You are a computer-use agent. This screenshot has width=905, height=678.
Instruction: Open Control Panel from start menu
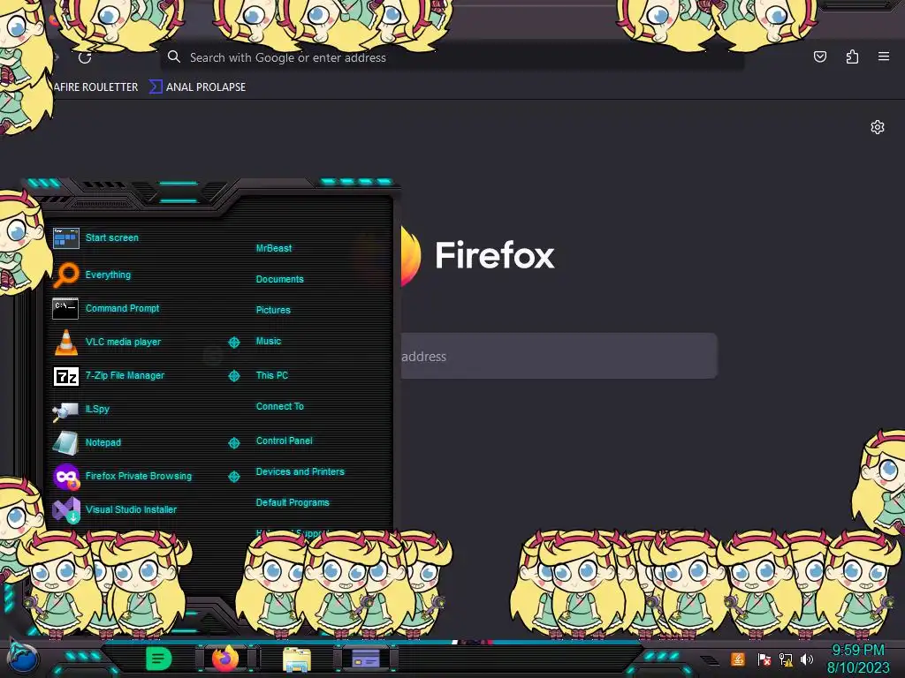[x=284, y=441]
